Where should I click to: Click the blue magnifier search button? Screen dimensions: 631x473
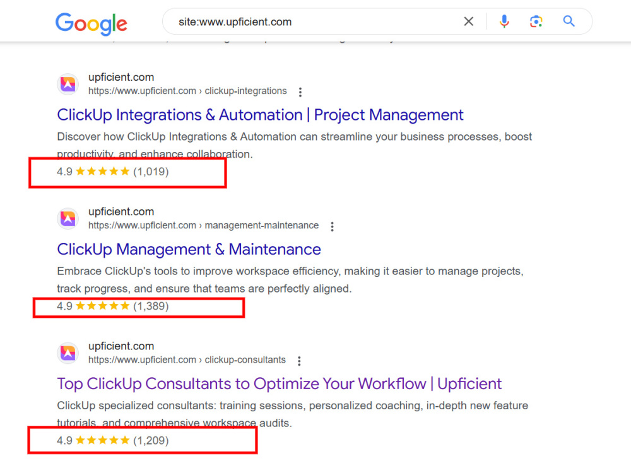tap(569, 21)
